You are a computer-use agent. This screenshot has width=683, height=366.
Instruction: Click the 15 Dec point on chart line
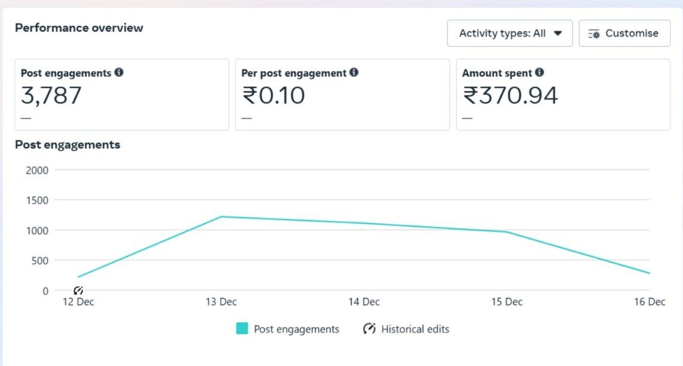coord(507,232)
